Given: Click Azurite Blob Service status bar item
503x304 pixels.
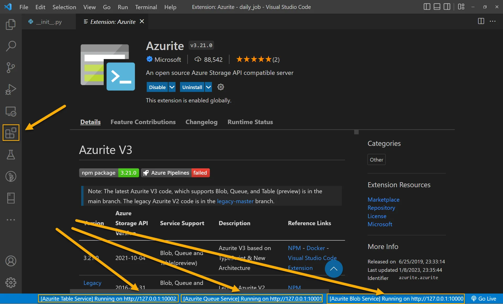Looking at the screenshot, I should 396,299.
